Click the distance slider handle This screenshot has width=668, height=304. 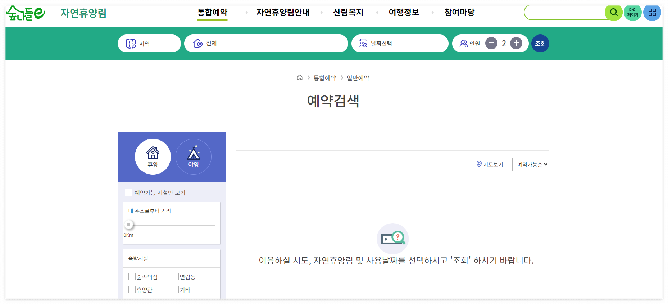point(128,225)
